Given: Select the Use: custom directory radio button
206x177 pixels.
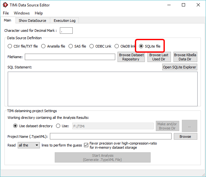Looking at the screenshot, I should click(x=58, y=126).
